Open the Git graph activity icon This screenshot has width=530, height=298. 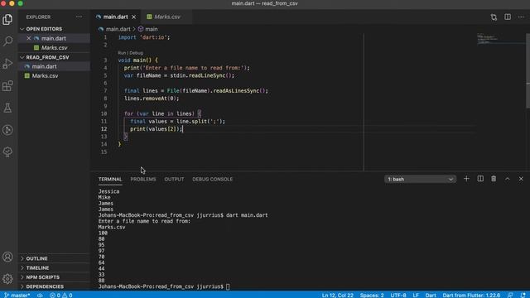point(7,130)
